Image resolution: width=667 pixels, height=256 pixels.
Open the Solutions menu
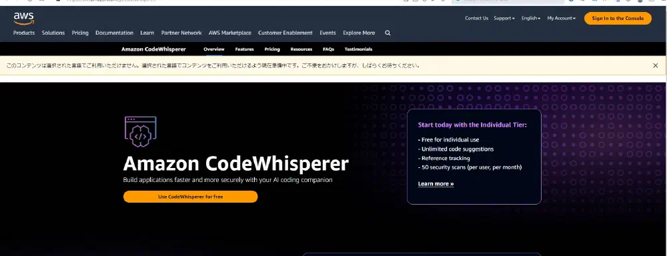53,33
